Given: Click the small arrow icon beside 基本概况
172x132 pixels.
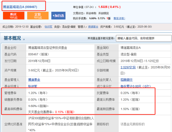Looking at the screenshot, I should point(24,39).
